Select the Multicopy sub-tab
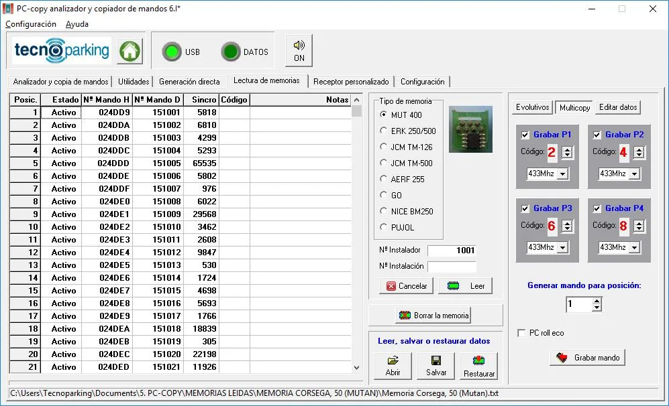The height and width of the screenshot is (406, 669). tap(574, 108)
